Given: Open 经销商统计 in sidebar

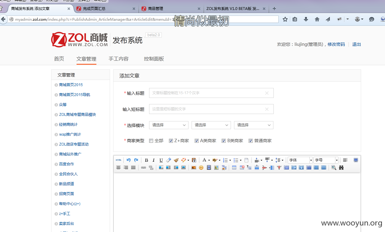Looking at the screenshot, I should point(68,125).
